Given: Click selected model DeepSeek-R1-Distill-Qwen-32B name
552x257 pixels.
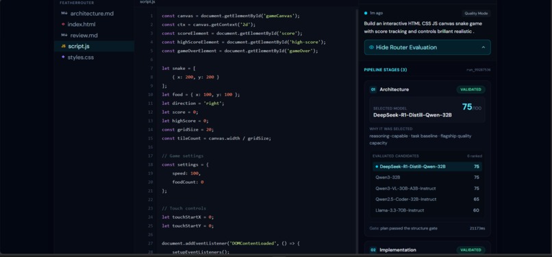Looking at the screenshot, I should coord(412,115).
